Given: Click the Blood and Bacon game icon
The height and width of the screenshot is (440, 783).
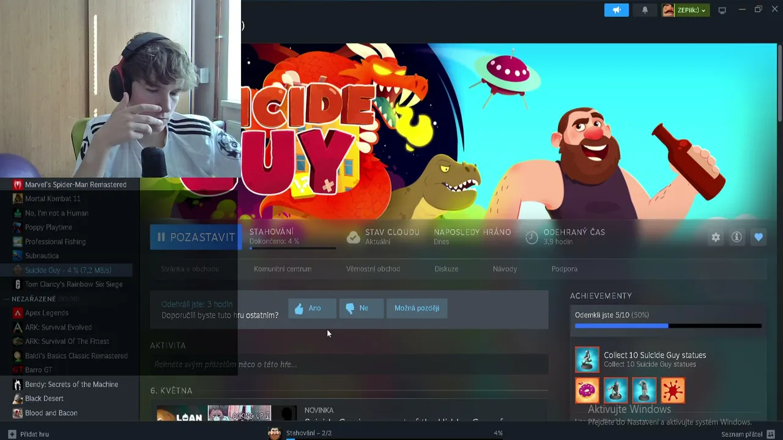Looking at the screenshot, I should click(x=18, y=413).
